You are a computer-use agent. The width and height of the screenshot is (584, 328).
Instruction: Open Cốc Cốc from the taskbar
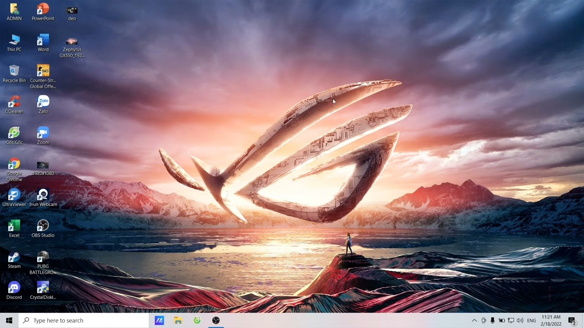point(197,321)
